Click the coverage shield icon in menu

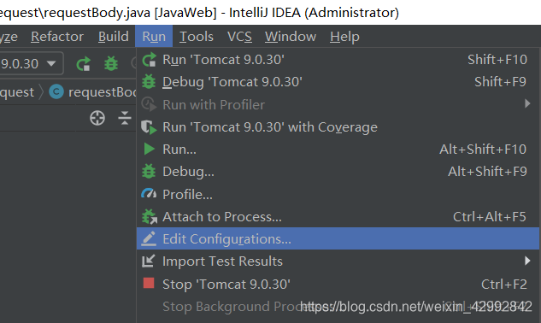tap(149, 127)
